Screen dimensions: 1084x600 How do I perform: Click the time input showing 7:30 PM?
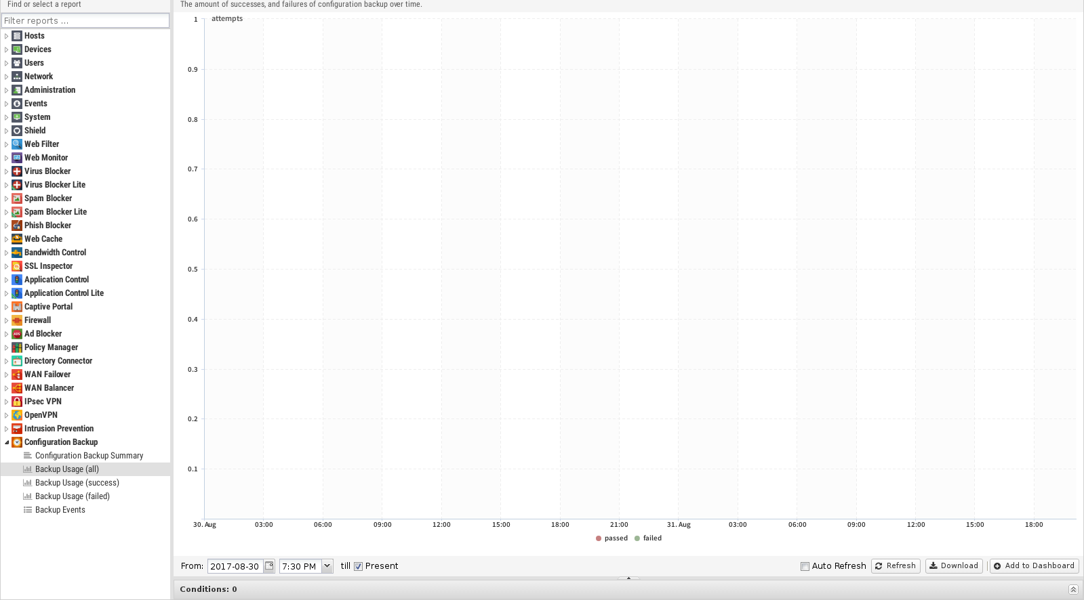[300, 566]
